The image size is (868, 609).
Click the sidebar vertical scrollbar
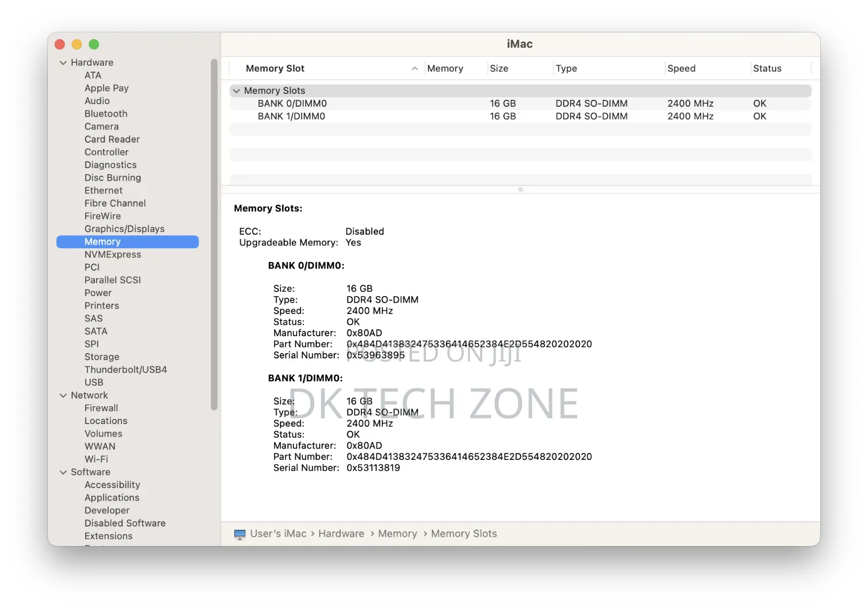coord(214,234)
